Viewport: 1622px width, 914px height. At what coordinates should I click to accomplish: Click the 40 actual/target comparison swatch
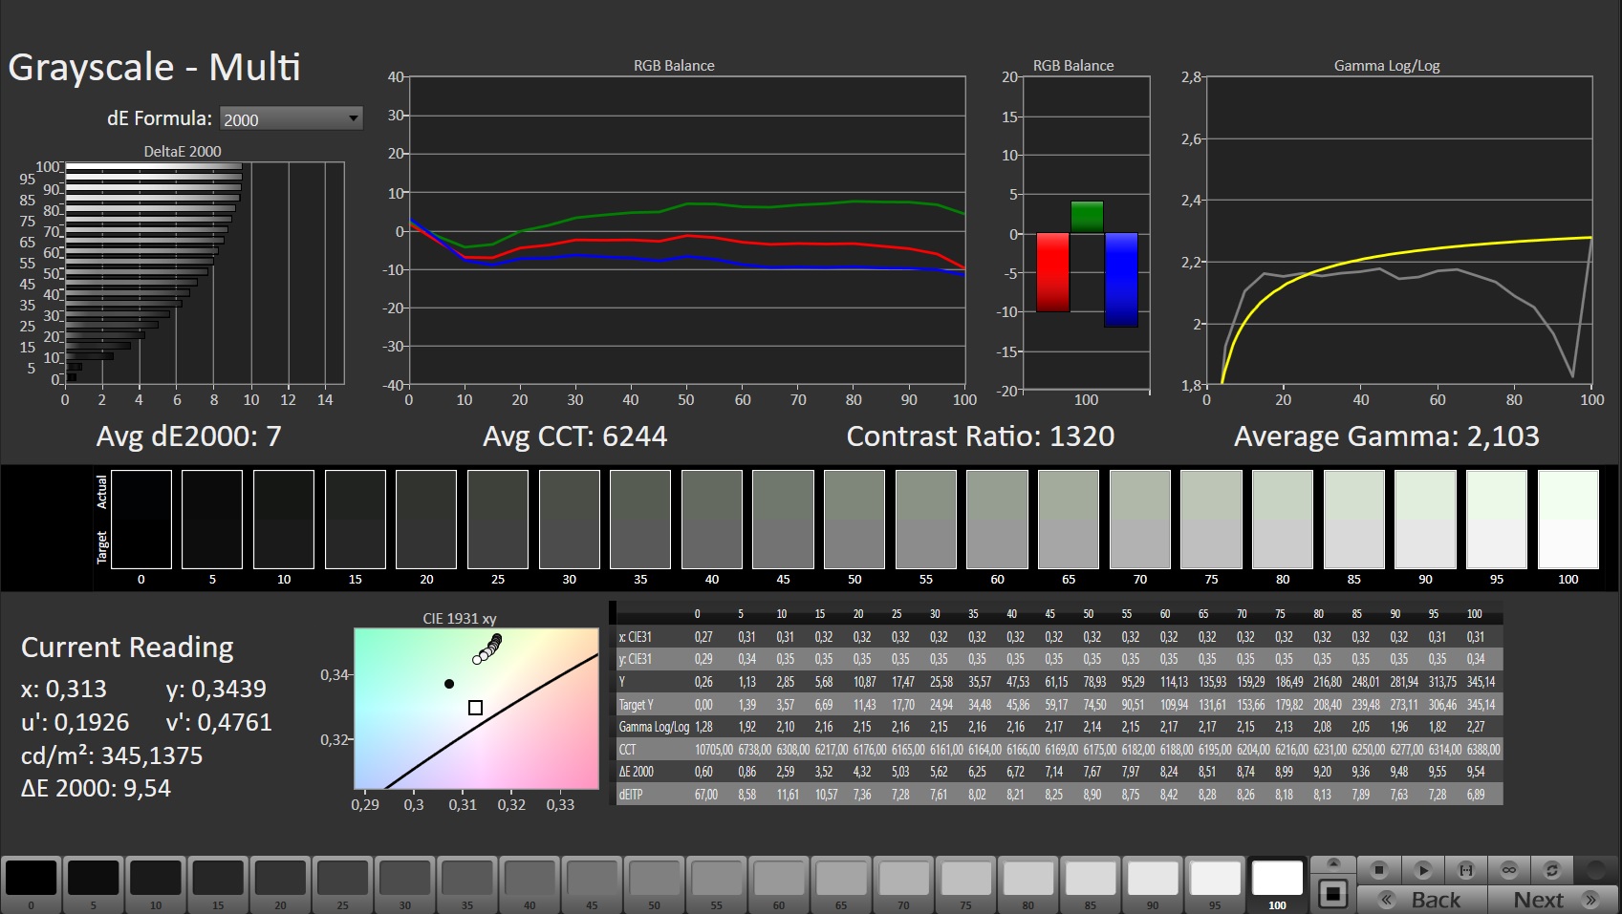click(711, 520)
